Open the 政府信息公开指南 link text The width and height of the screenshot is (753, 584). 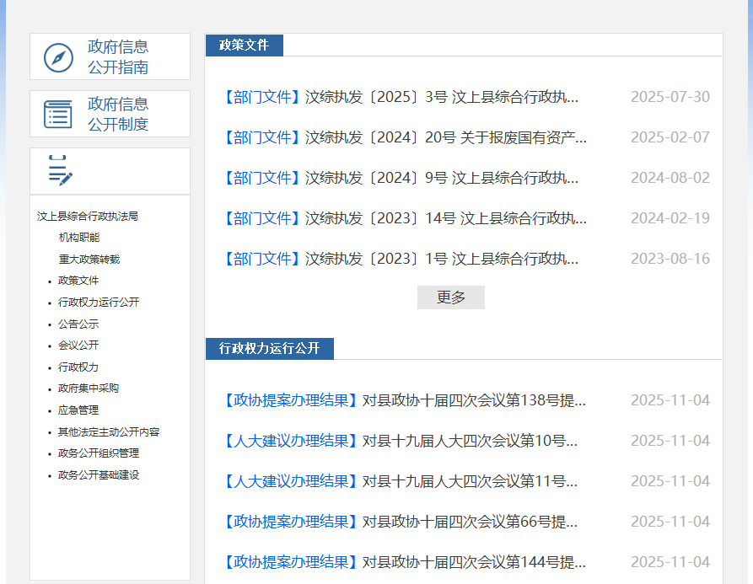118,57
